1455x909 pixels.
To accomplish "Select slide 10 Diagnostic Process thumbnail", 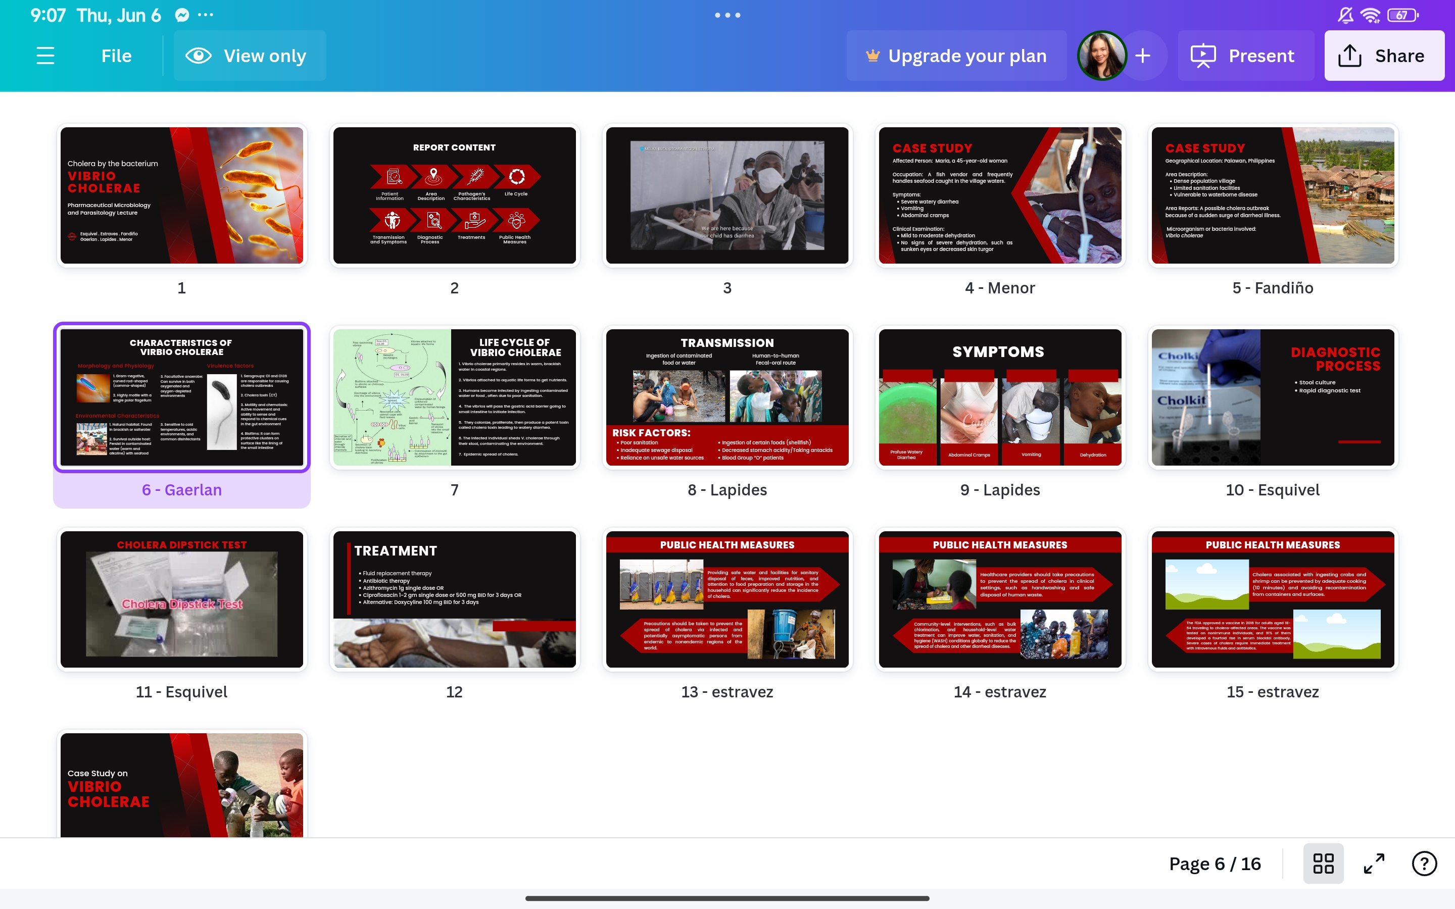I will pos(1272,397).
